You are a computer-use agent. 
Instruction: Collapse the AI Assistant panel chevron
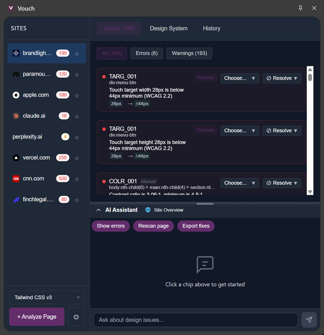(x=99, y=210)
